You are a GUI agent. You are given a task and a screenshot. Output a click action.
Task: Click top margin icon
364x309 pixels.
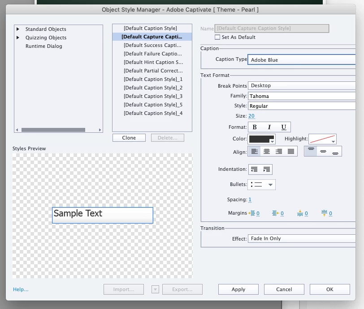300,213
